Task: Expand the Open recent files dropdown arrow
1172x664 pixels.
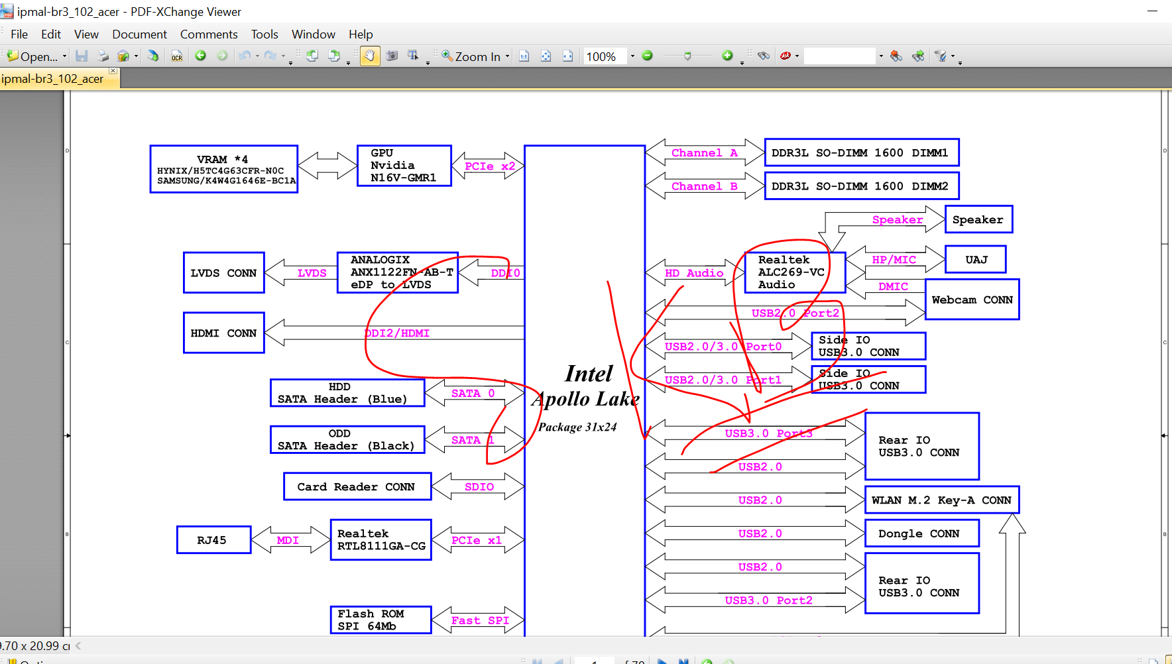Action: coord(64,56)
